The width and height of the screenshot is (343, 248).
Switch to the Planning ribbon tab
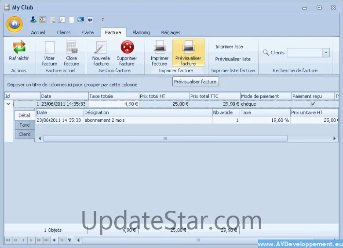[x=141, y=32]
